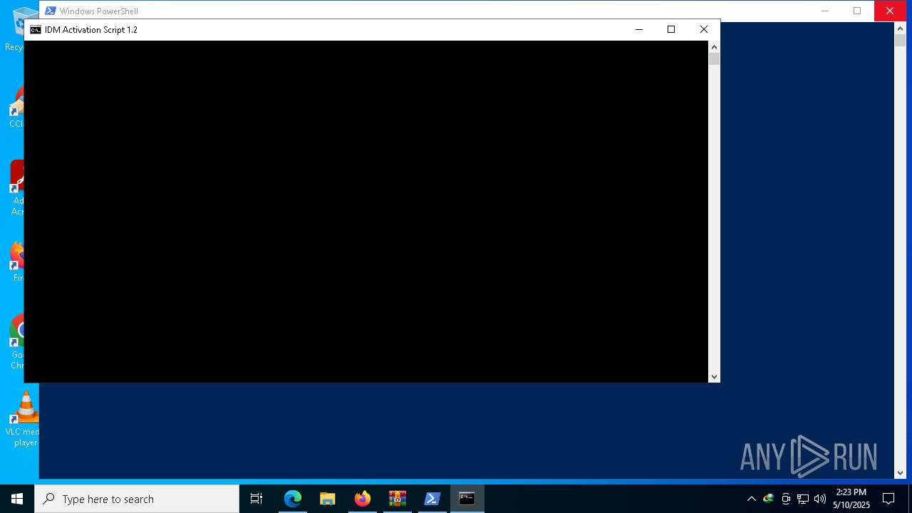
Task: Click the IDM Activation Script 1.2 title text
Action: 91,30
